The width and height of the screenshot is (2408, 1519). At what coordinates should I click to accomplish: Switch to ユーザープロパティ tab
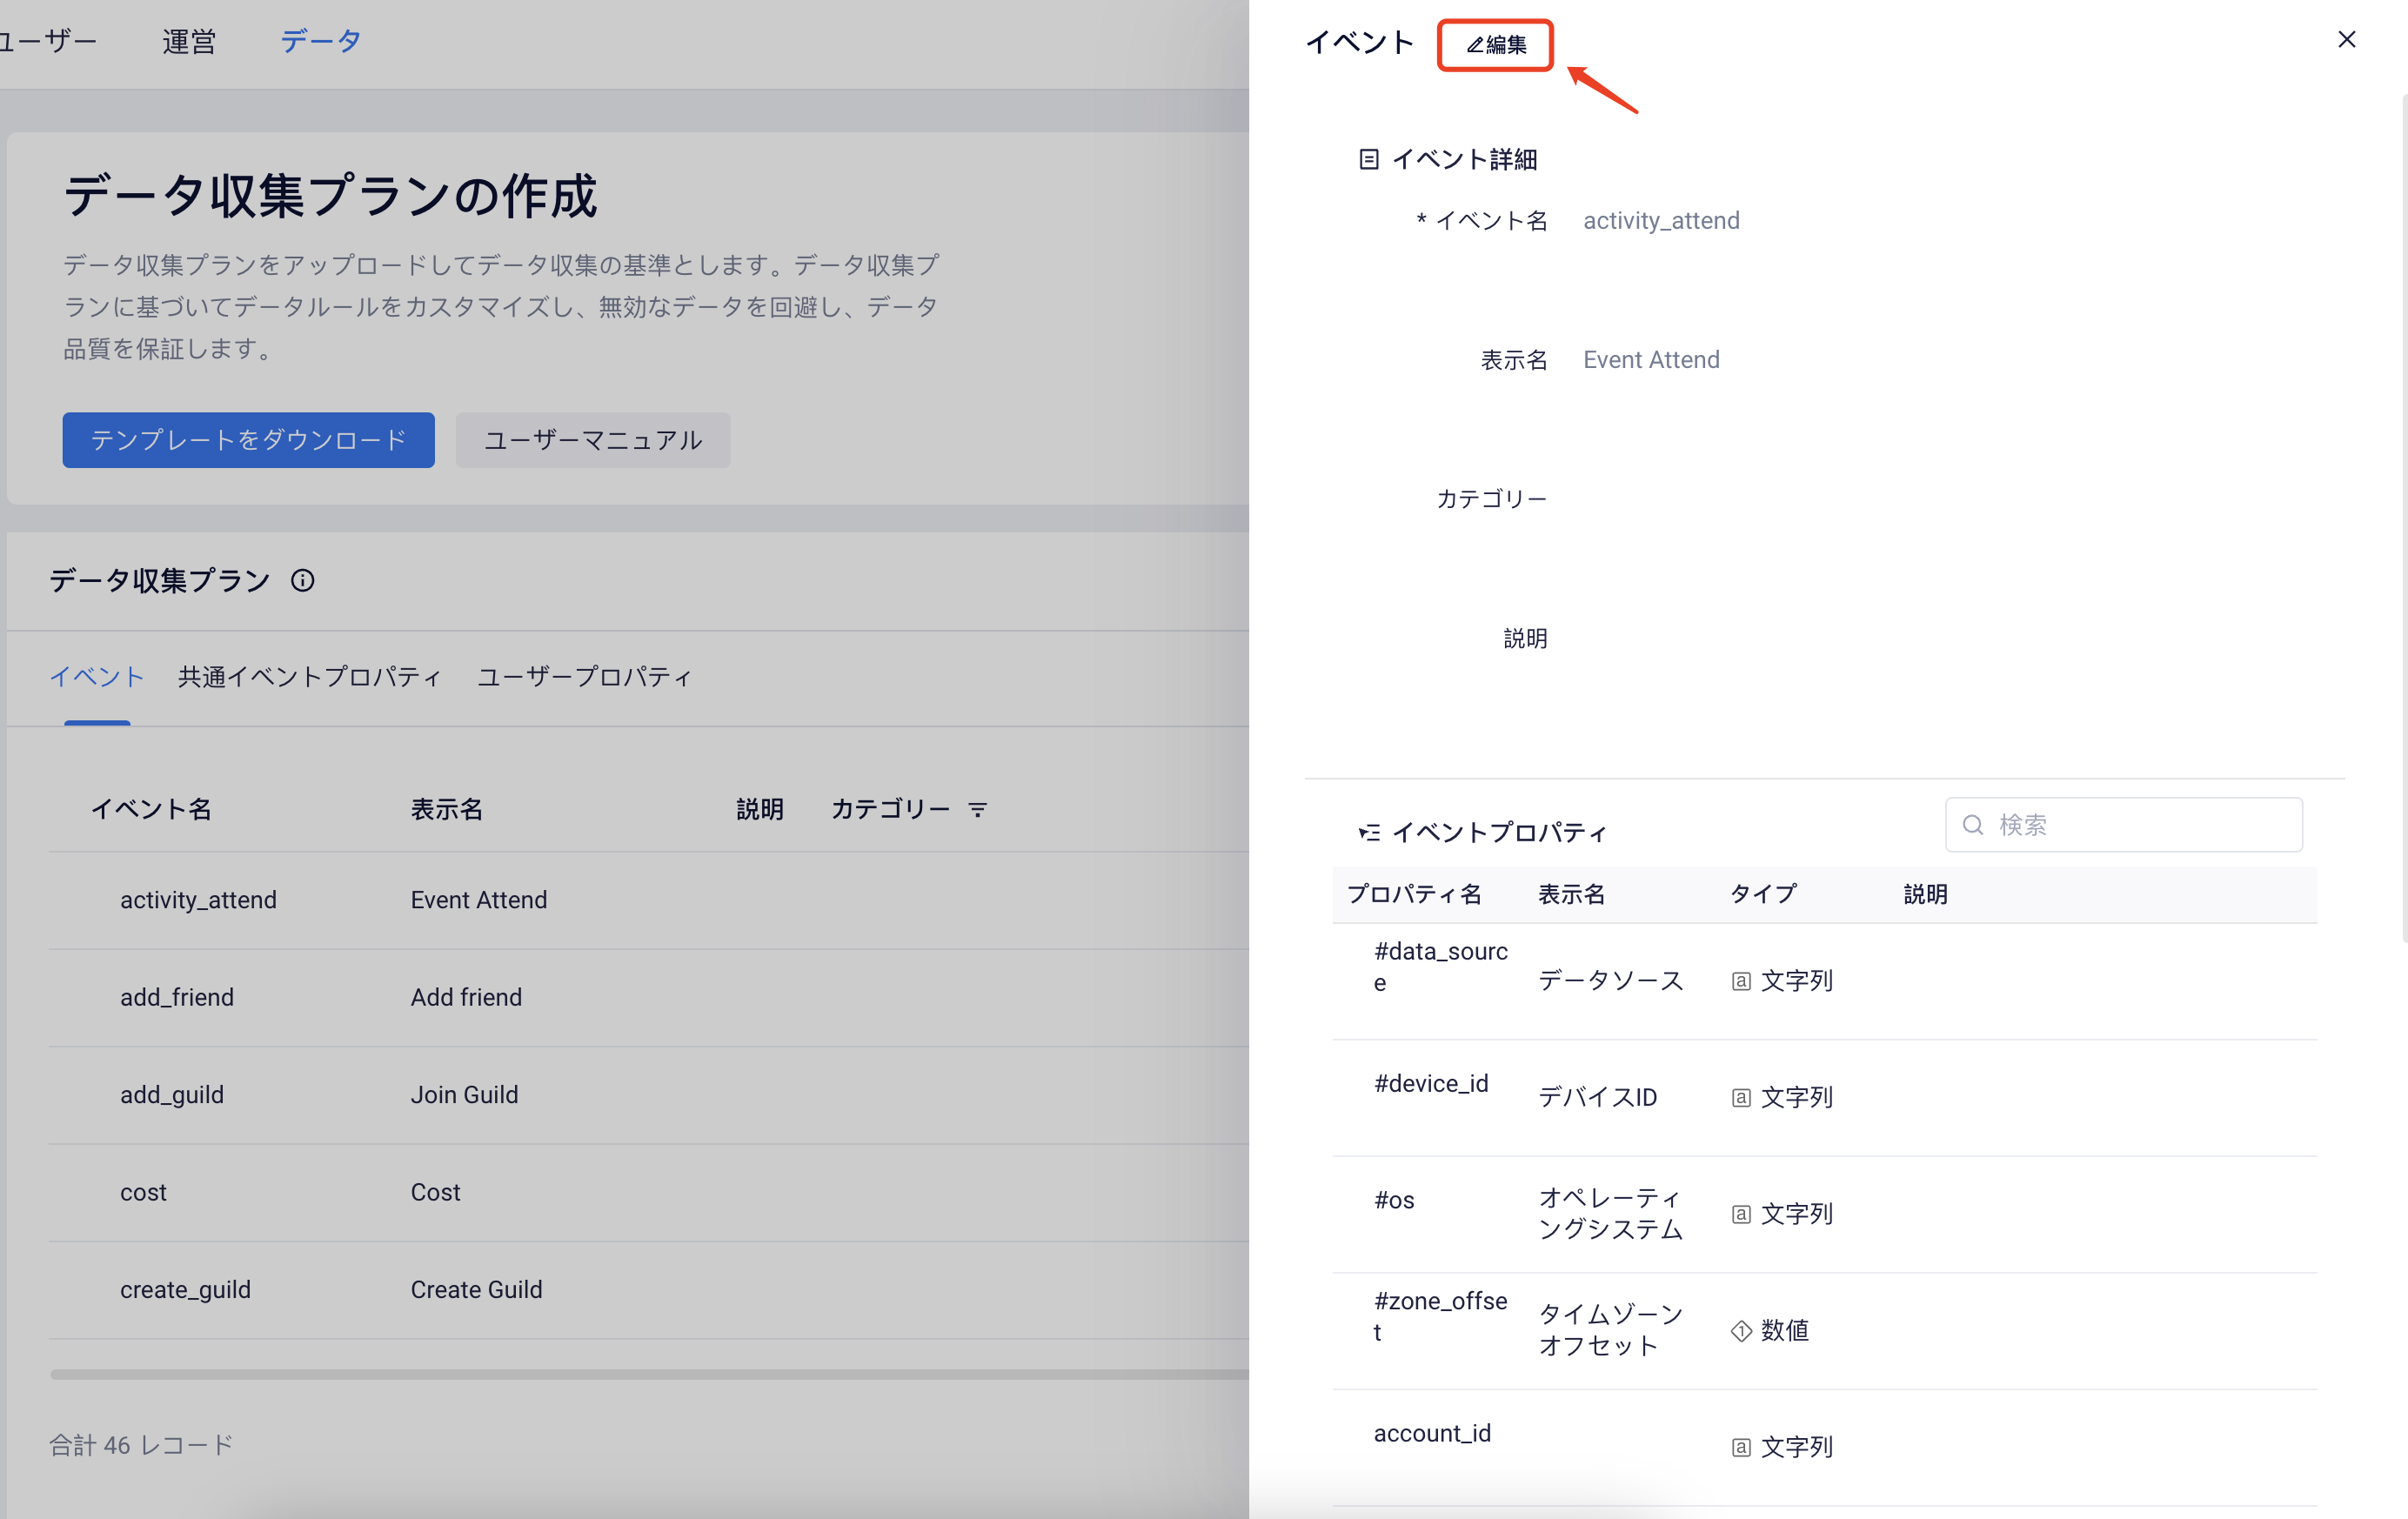pos(584,677)
